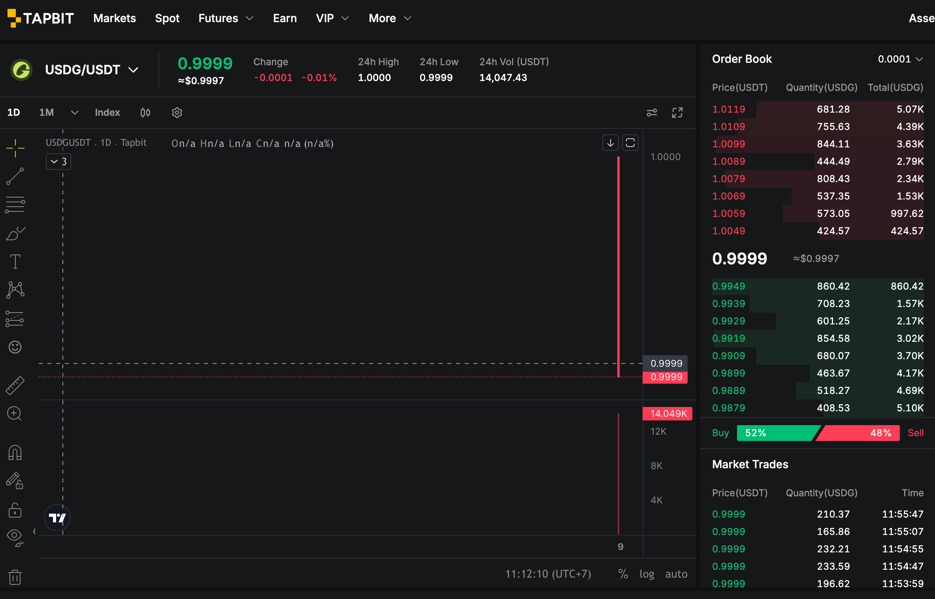Toggle auto scale on chart
Viewport: 935px width, 599px height.
pyautogui.click(x=676, y=574)
